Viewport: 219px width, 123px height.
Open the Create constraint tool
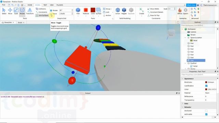[x=141, y=11]
